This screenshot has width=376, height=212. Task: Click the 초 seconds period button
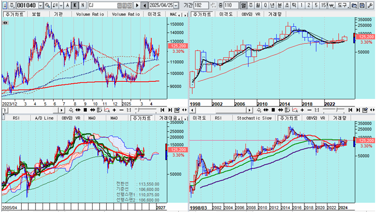coord(287,5)
